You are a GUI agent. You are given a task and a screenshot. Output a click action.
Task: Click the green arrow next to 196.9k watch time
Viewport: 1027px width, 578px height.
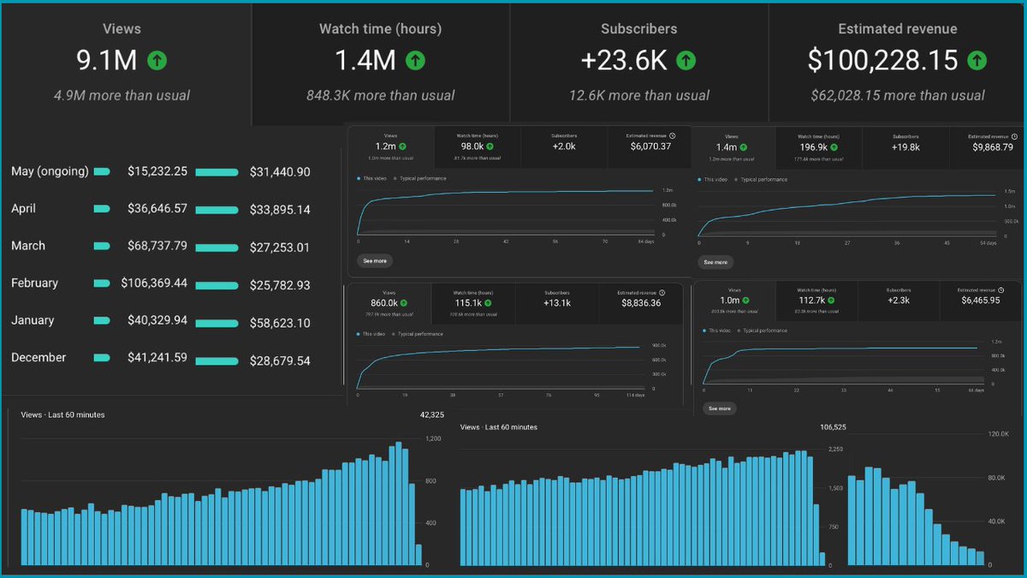(834, 147)
